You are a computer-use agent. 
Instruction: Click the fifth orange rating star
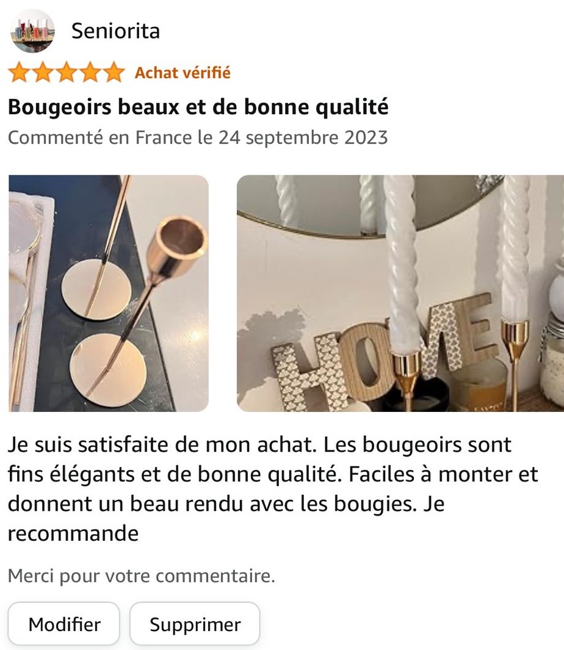click(x=114, y=73)
